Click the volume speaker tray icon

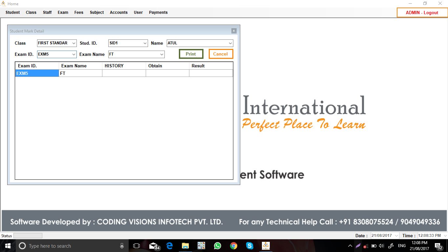point(381,246)
